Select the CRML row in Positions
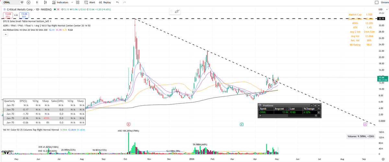Viewport: 389px width, 162px height. click(x=288, y=112)
